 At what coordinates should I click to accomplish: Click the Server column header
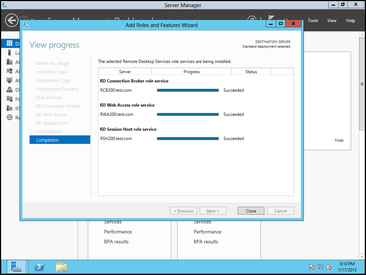125,72
